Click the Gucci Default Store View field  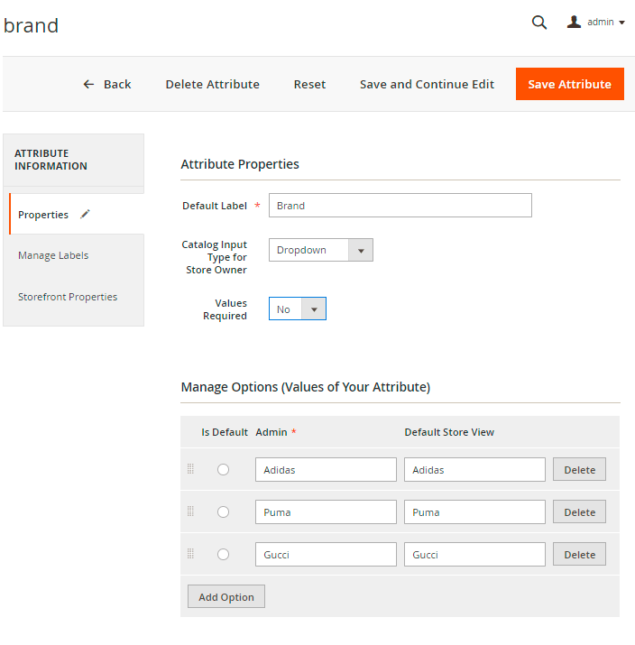474,554
